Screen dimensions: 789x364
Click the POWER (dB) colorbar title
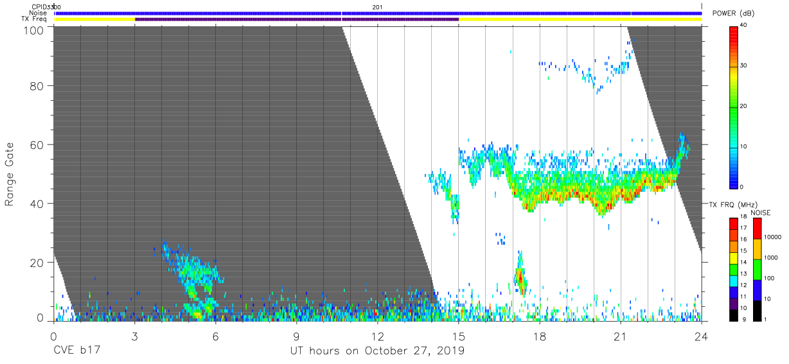coord(733,13)
